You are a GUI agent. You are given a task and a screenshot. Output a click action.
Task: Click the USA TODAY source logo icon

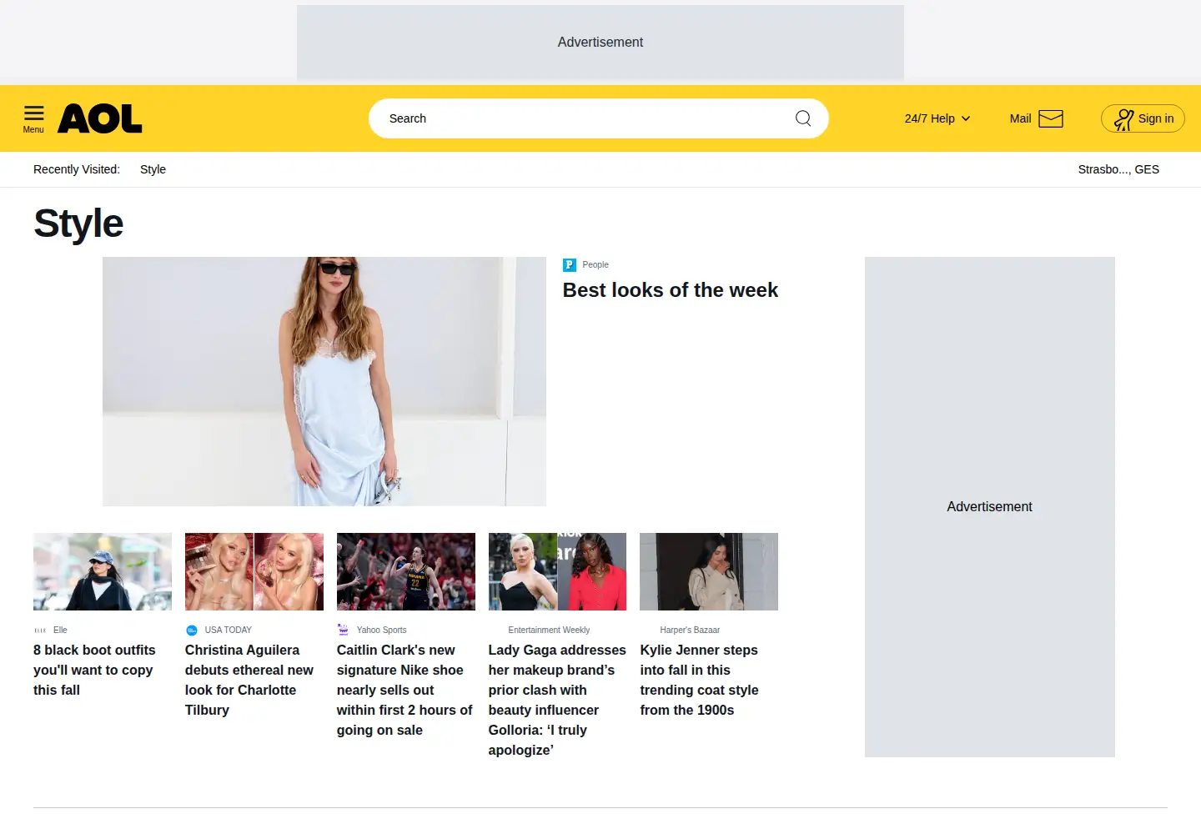192,631
